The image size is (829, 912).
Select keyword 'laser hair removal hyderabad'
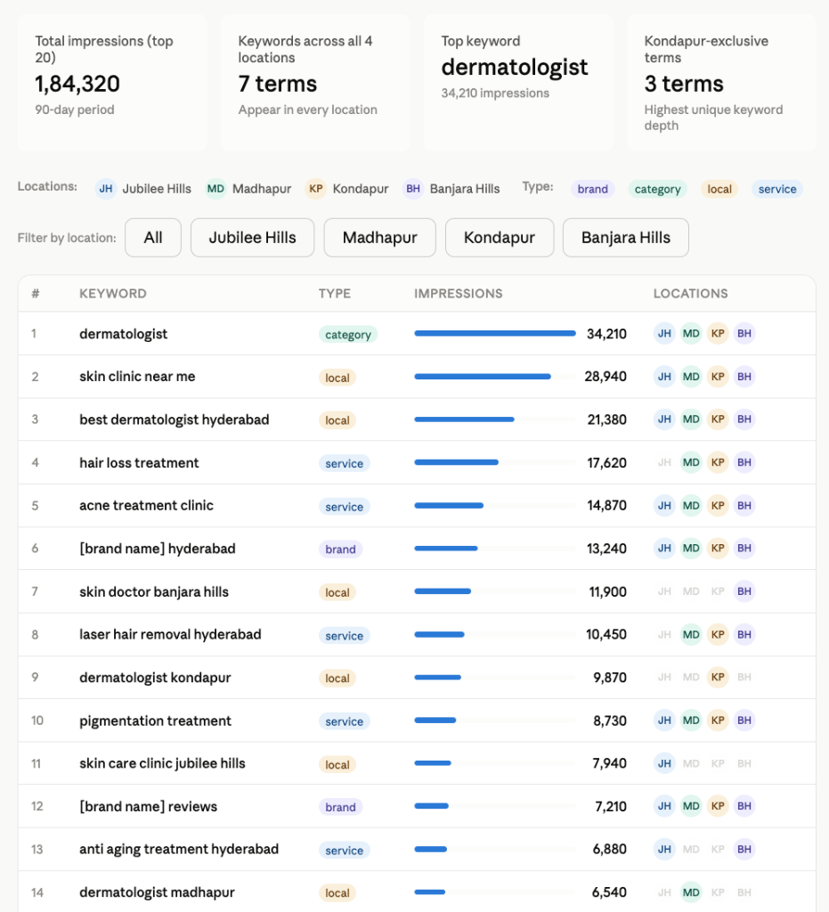[x=170, y=634]
